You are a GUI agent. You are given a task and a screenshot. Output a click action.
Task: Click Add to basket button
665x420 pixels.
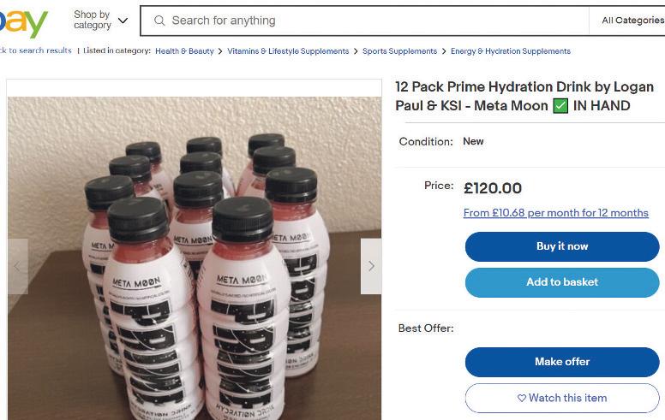click(x=562, y=282)
